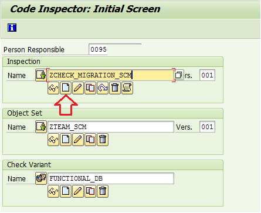Viewport: 261px width, 213px height.
Task: Select the Inspection version field 001
Action: (x=207, y=75)
